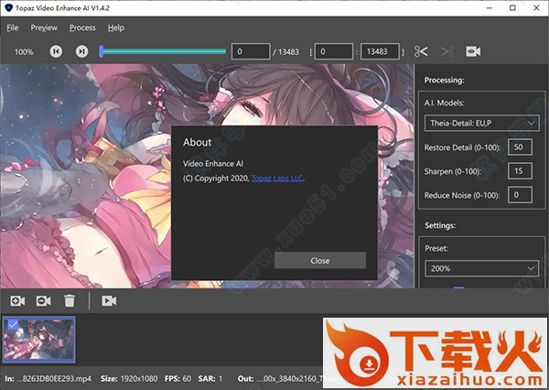The width and height of the screenshot is (549, 390).
Task: Open the File menu
Action: click(x=12, y=27)
